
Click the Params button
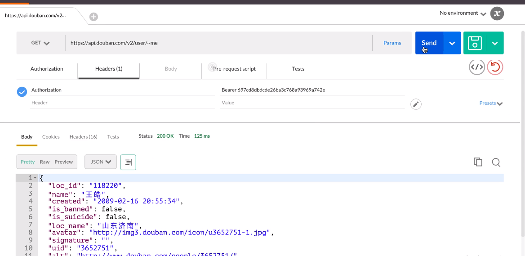click(392, 43)
